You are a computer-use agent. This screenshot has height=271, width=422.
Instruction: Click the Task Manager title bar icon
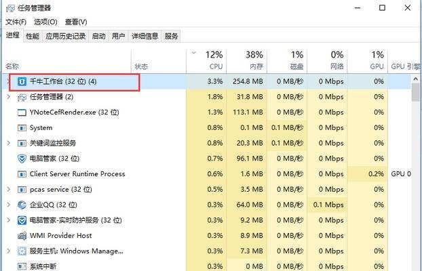pos(10,8)
